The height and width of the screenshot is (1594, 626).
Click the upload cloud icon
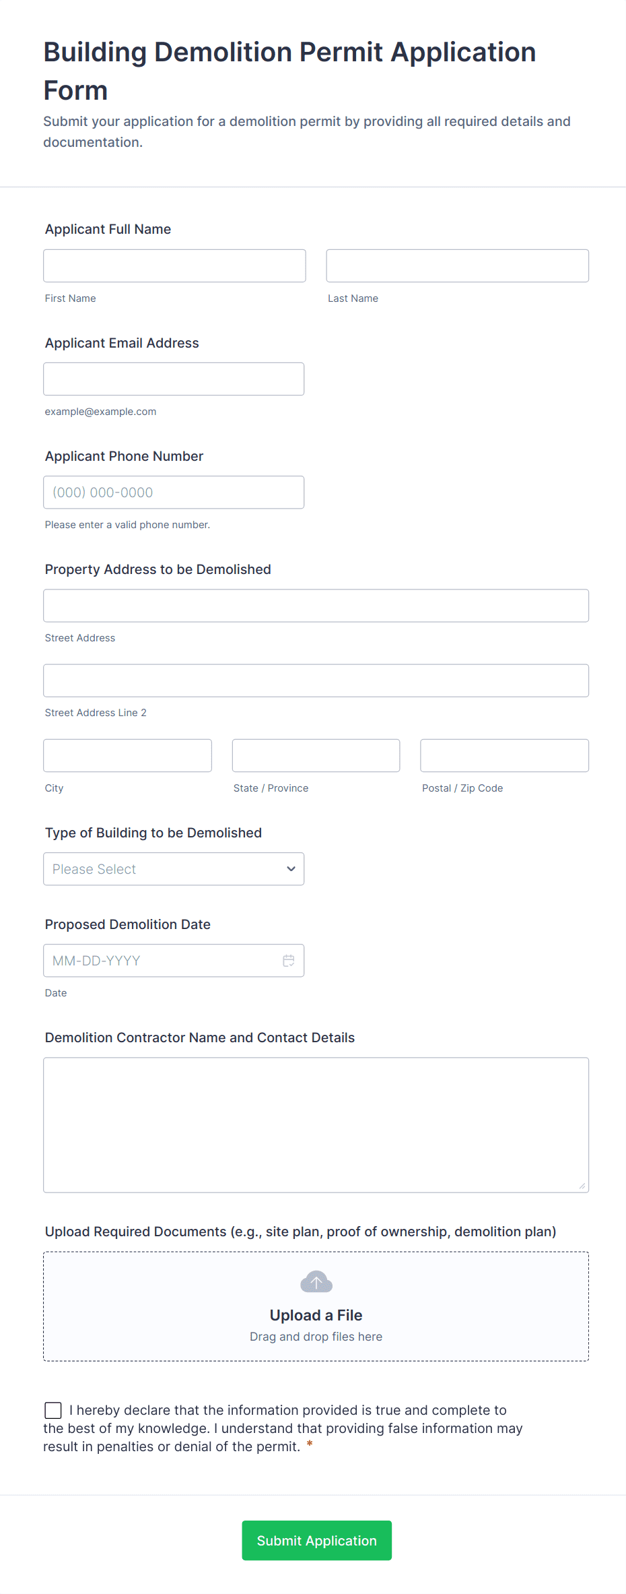click(x=316, y=1281)
